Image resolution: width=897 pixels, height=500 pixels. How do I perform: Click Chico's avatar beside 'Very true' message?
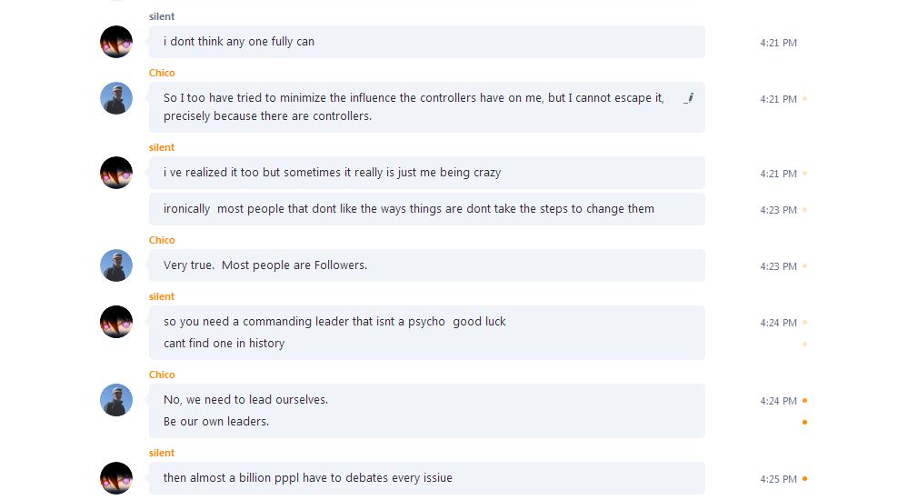[x=116, y=265]
